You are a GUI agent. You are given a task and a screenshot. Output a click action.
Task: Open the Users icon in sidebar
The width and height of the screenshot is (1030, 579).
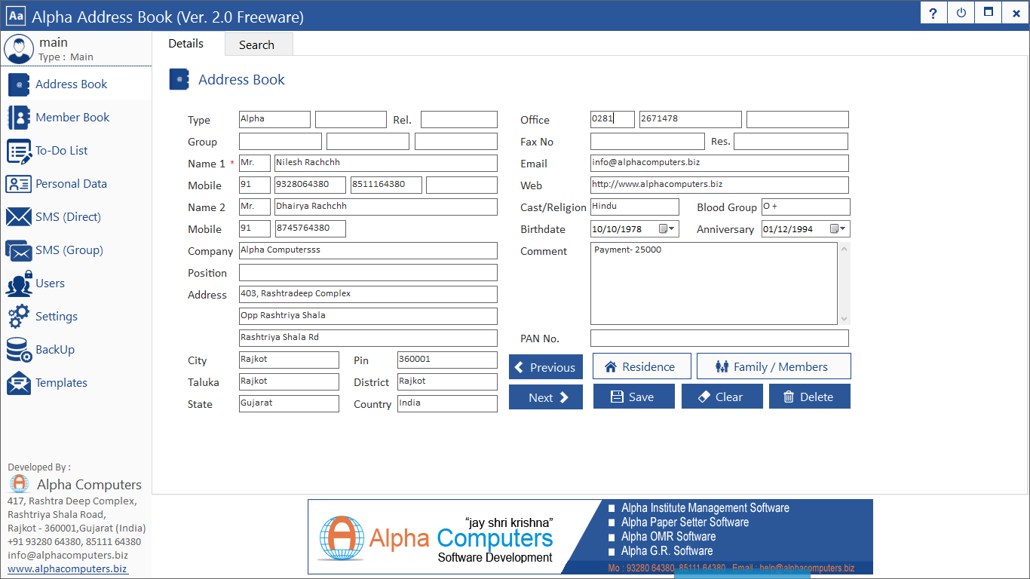click(19, 283)
